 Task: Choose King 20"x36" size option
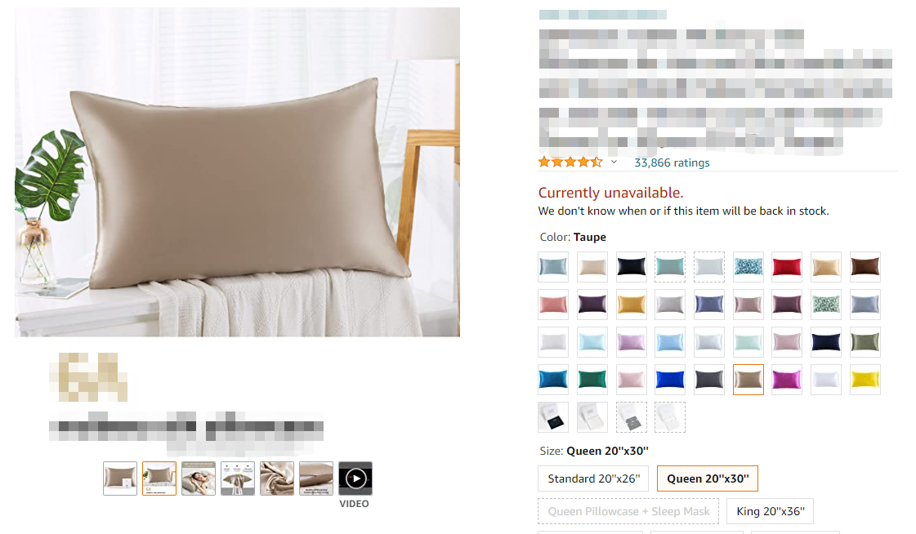click(770, 511)
